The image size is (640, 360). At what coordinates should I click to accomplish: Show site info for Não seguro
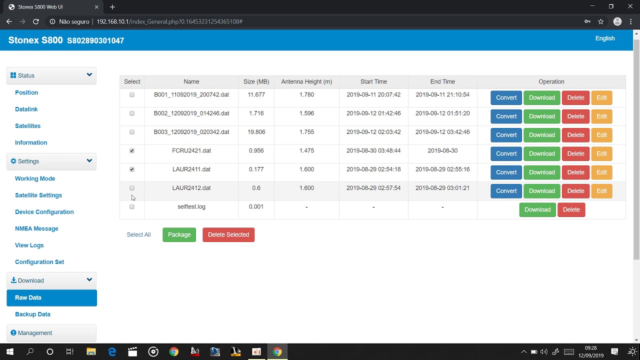click(x=69, y=21)
